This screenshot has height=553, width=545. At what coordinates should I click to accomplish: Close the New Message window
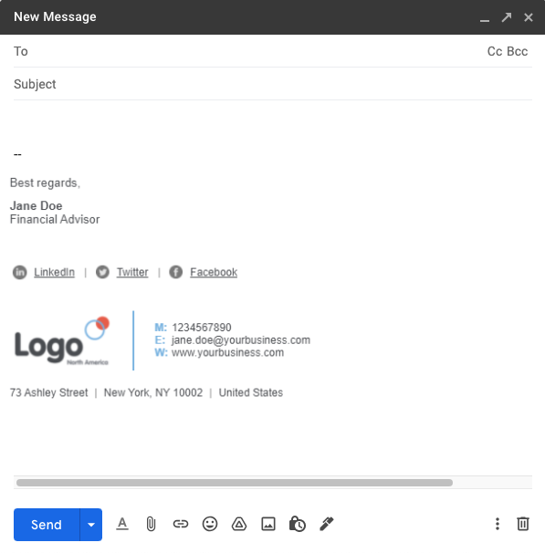coord(529,17)
